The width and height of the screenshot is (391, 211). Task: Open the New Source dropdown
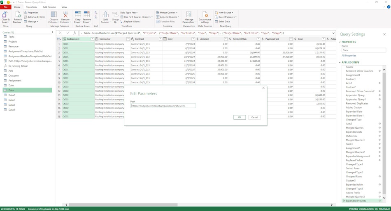point(224,13)
